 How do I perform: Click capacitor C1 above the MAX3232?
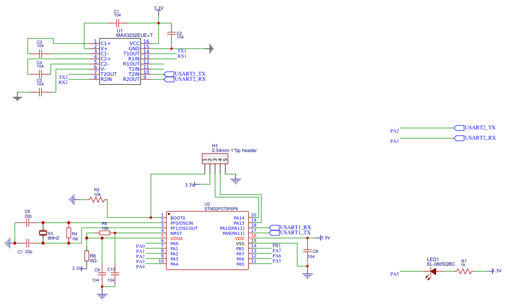(118, 23)
